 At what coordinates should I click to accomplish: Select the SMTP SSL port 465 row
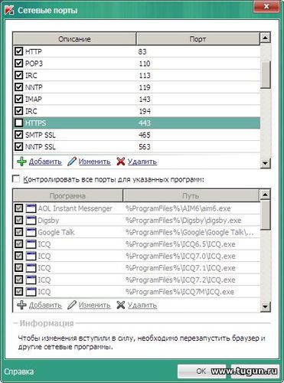point(136,135)
